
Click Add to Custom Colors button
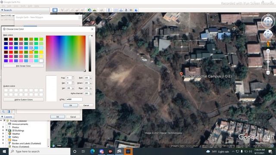click(23, 99)
